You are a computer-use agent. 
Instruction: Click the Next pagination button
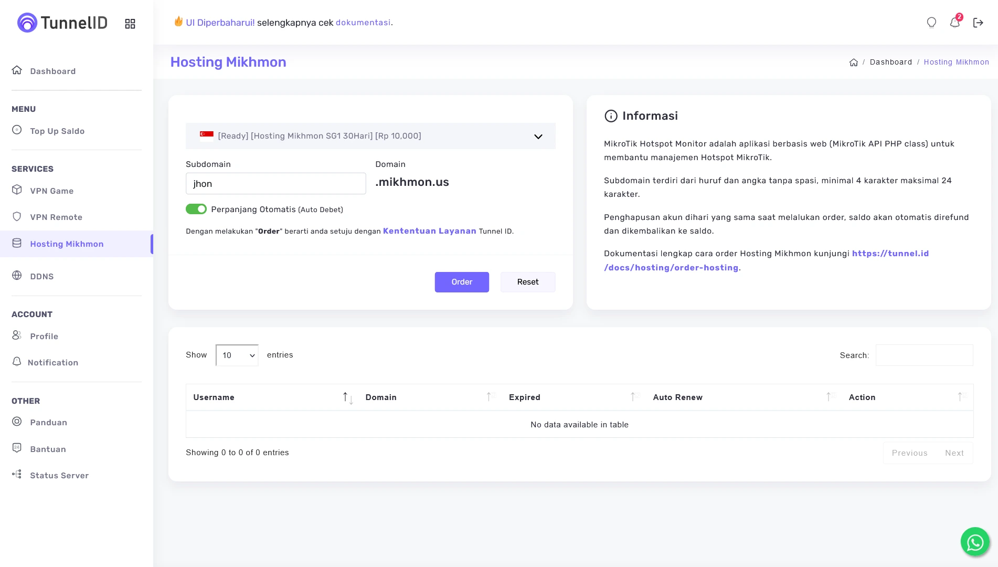coord(954,453)
